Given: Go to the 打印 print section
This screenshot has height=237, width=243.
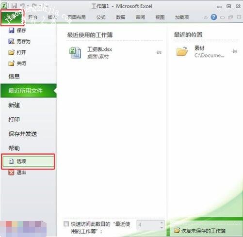Looking at the screenshot, I should [14, 120].
